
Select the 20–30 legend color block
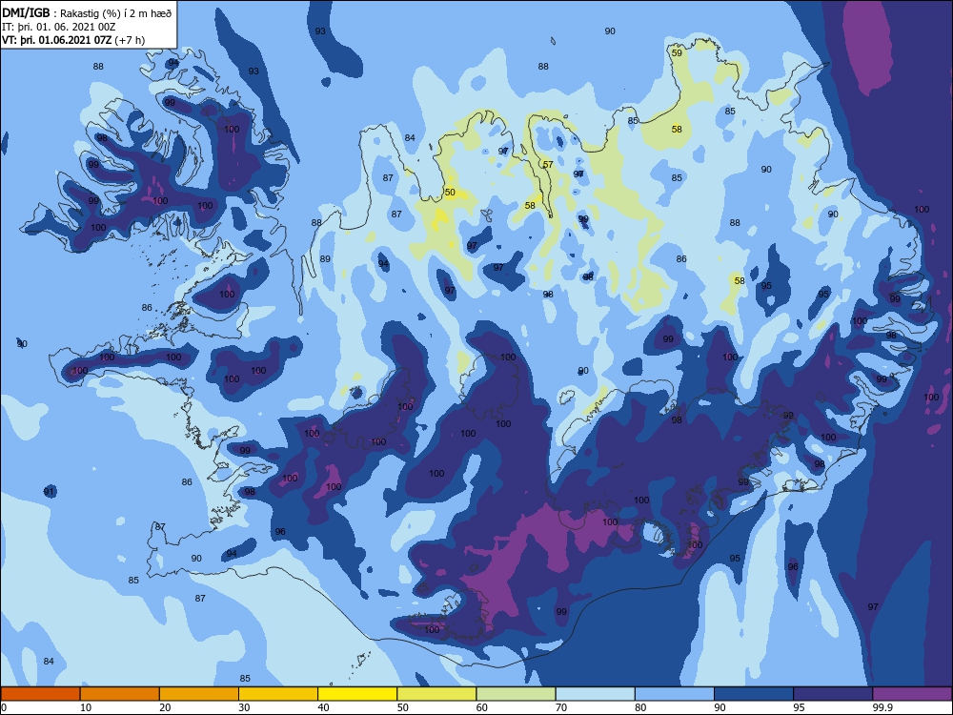(x=199, y=694)
